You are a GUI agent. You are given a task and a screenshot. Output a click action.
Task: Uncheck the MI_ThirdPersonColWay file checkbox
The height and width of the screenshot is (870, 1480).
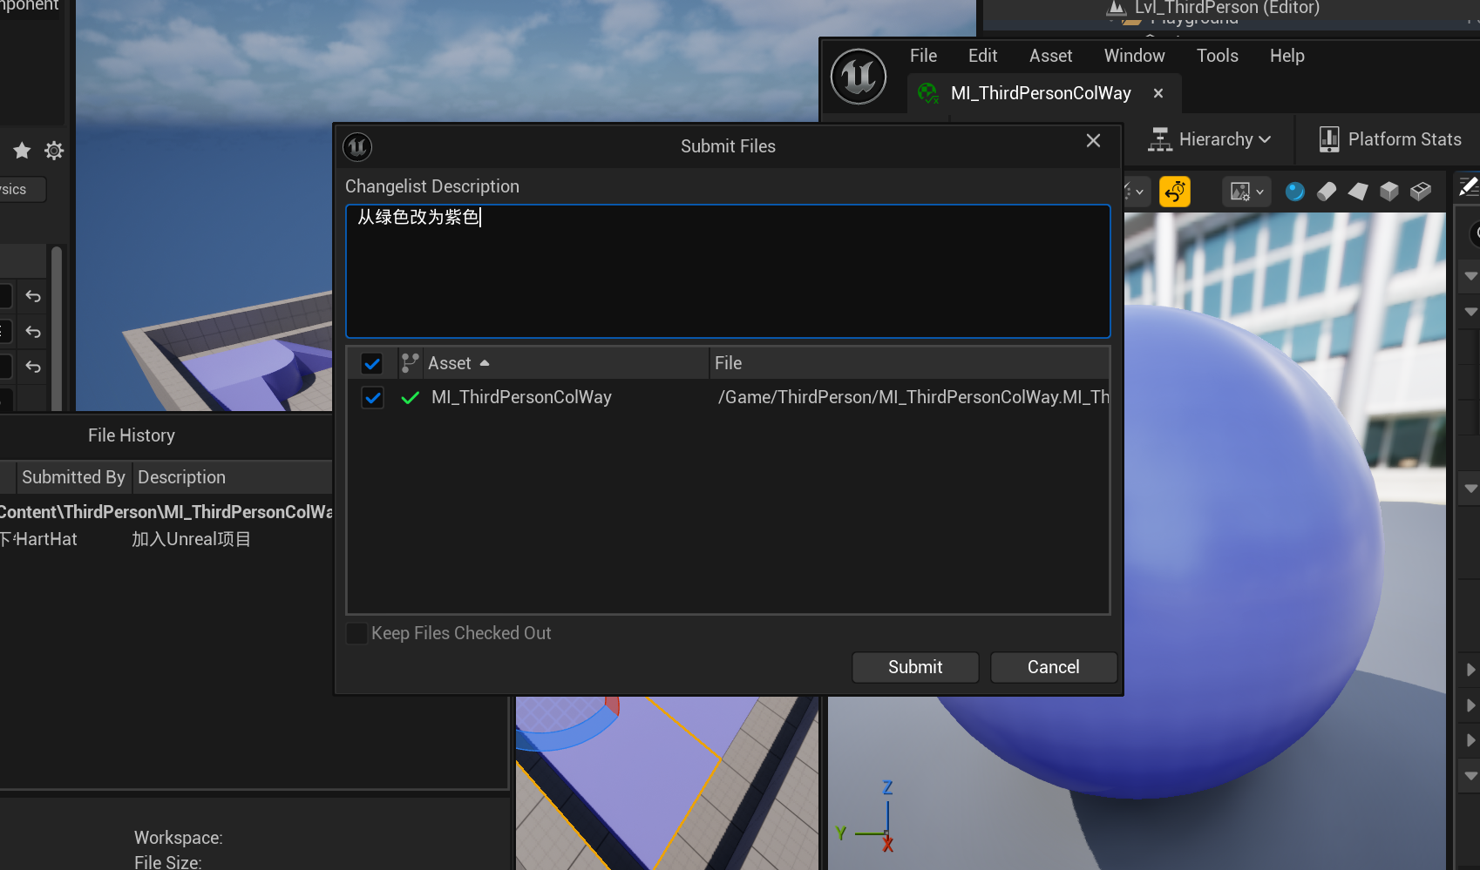pos(372,398)
